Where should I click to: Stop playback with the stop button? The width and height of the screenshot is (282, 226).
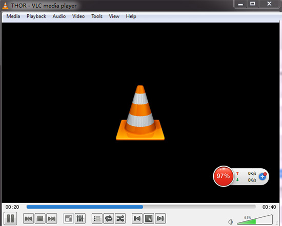(40, 218)
